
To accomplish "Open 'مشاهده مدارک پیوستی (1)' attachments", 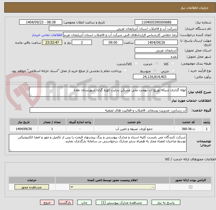I will [122, 203].
